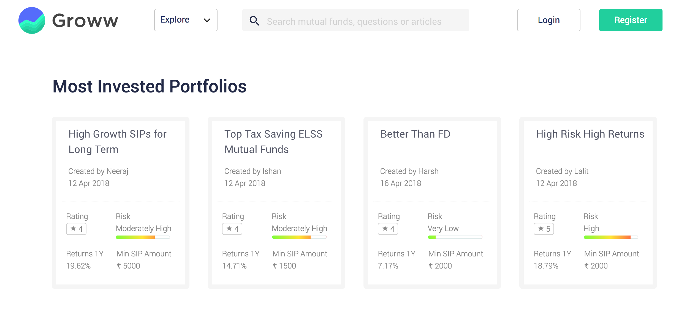Click the star rating badge on Better Than FD card
This screenshot has width=695, height=312.
click(388, 229)
